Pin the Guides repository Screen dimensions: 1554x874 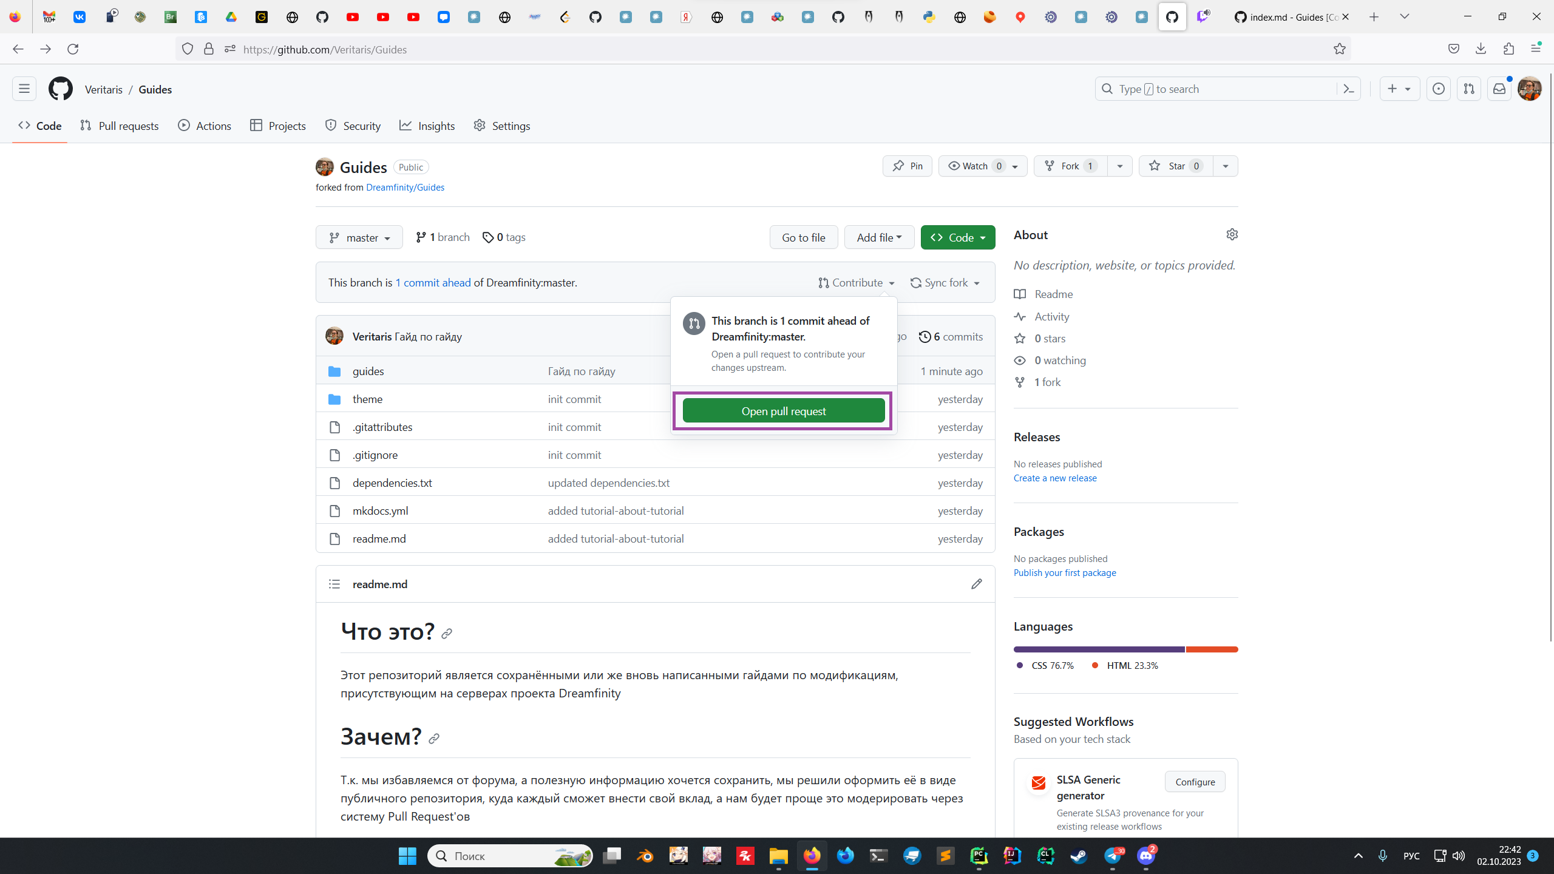pos(908,166)
